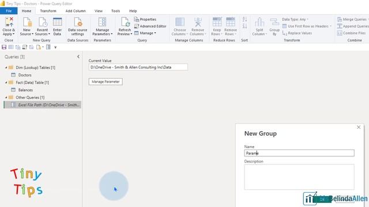The width and height of the screenshot is (369, 207).
Task: Click the Current Value path field
Action: (138, 67)
